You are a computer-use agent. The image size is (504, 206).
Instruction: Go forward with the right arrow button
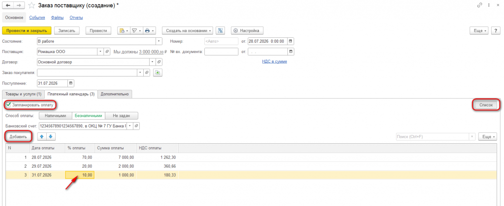(x=19, y=5)
